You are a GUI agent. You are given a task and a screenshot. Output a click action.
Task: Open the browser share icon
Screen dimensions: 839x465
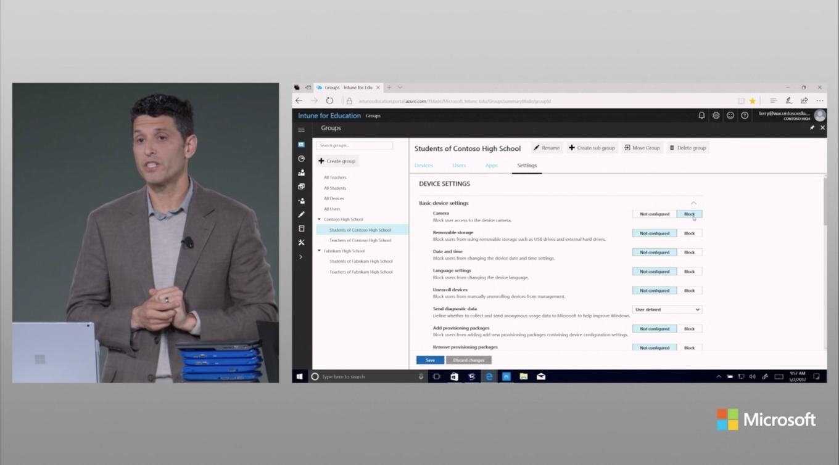(x=804, y=100)
